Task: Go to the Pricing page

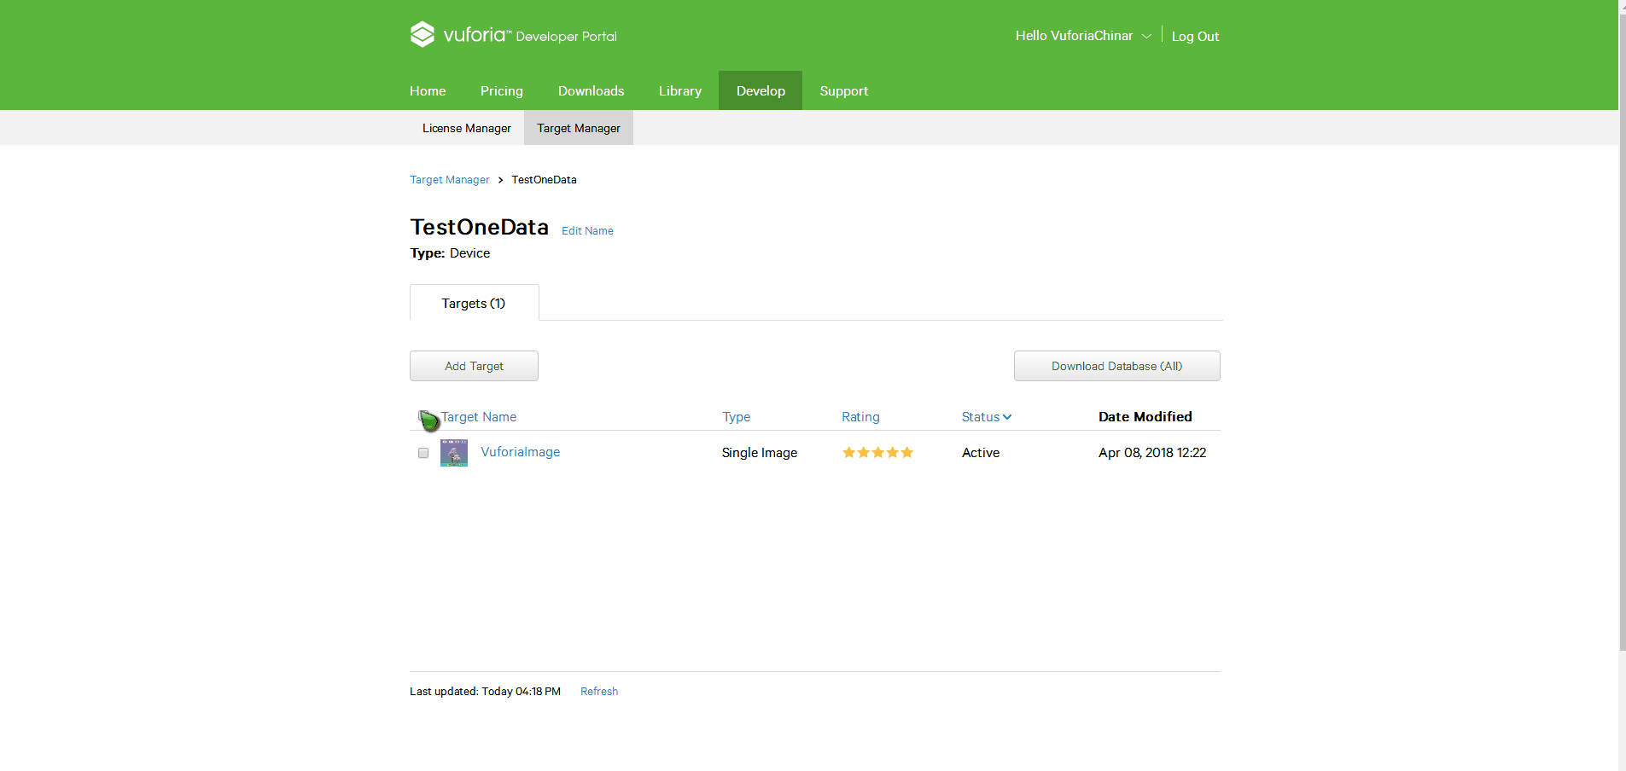Action: 502,90
